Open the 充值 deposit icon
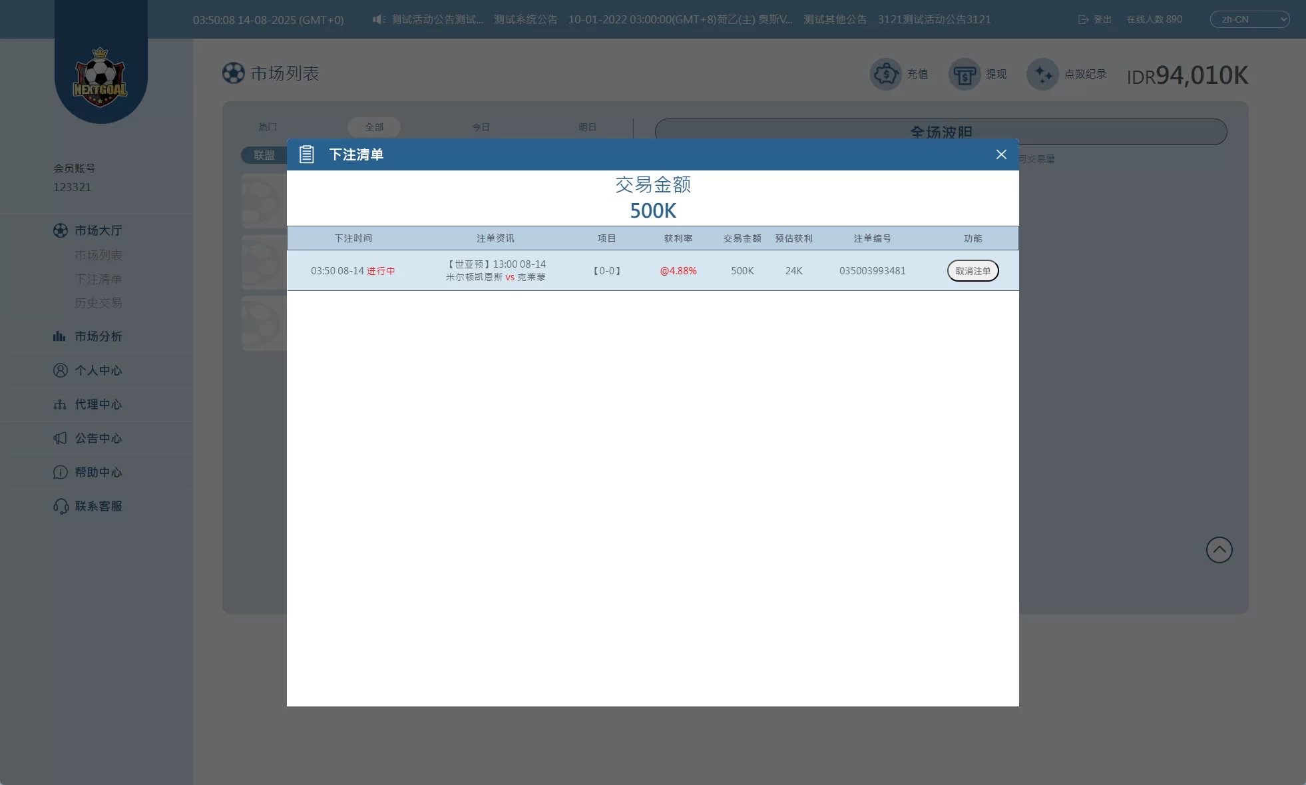 point(887,74)
